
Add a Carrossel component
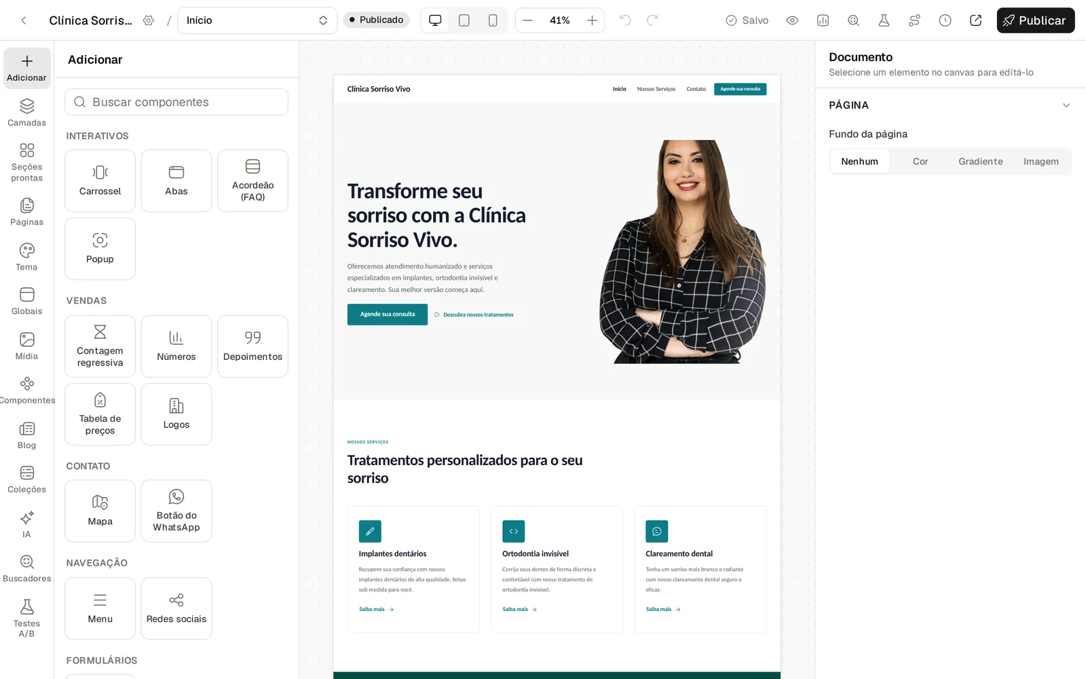pyautogui.click(x=100, y=181)
